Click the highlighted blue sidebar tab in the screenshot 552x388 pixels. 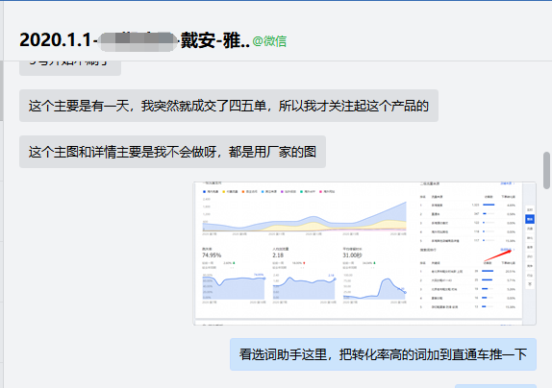(530, 219)
